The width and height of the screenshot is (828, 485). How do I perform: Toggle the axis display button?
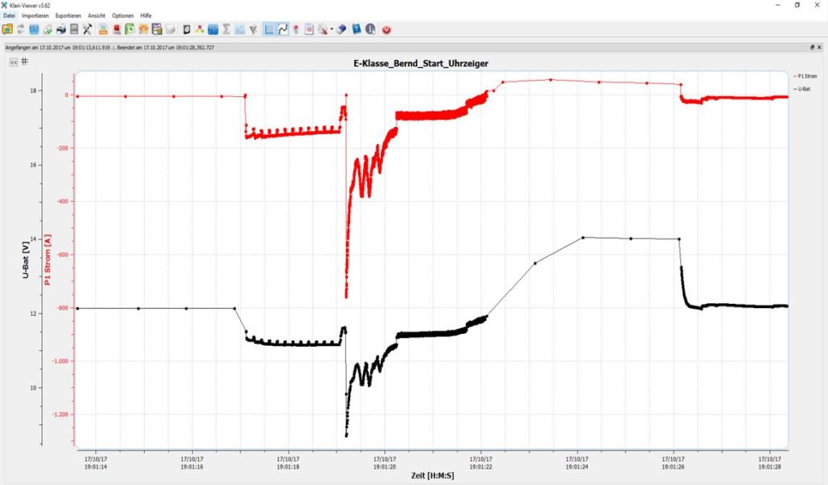[x=269, y=29]
